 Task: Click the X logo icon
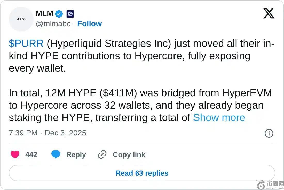coord(269,13)
